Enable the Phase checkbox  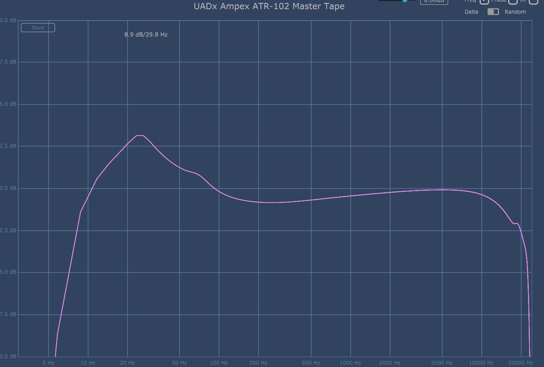pos(513,1)
